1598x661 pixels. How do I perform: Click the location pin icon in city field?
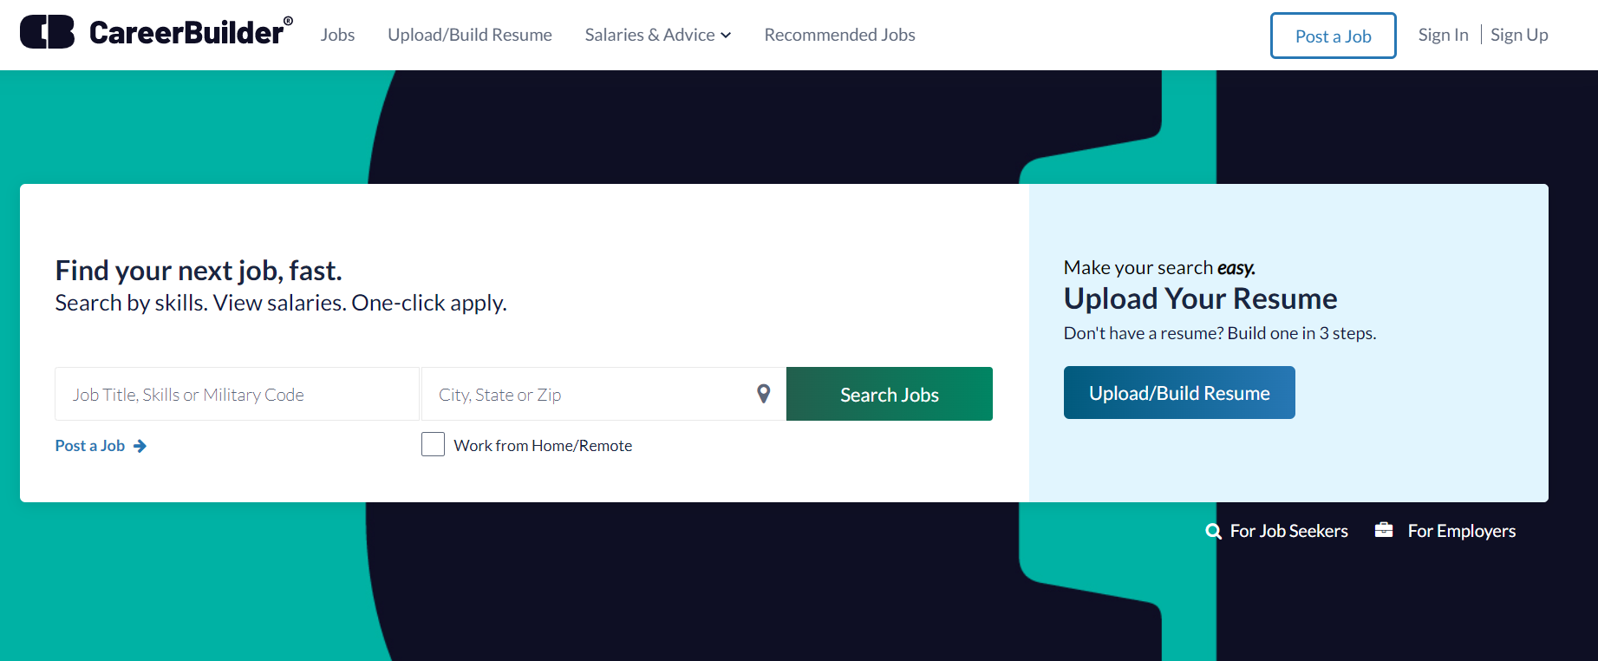click(x=764, y=394)
